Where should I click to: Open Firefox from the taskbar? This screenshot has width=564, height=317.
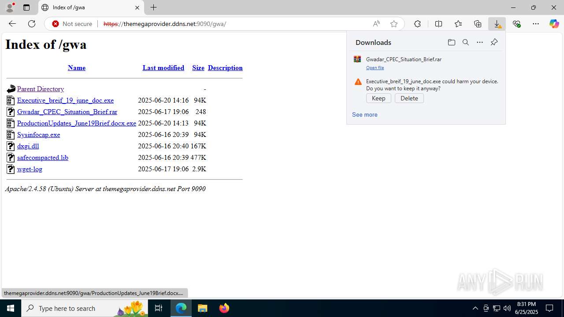224,308
